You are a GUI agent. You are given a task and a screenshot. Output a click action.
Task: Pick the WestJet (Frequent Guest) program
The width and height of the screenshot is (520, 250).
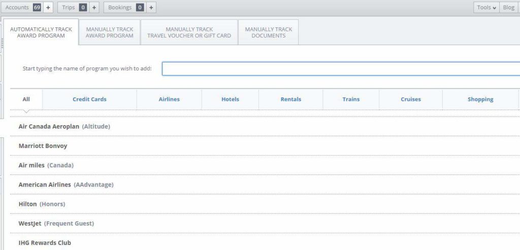[56, 224]
